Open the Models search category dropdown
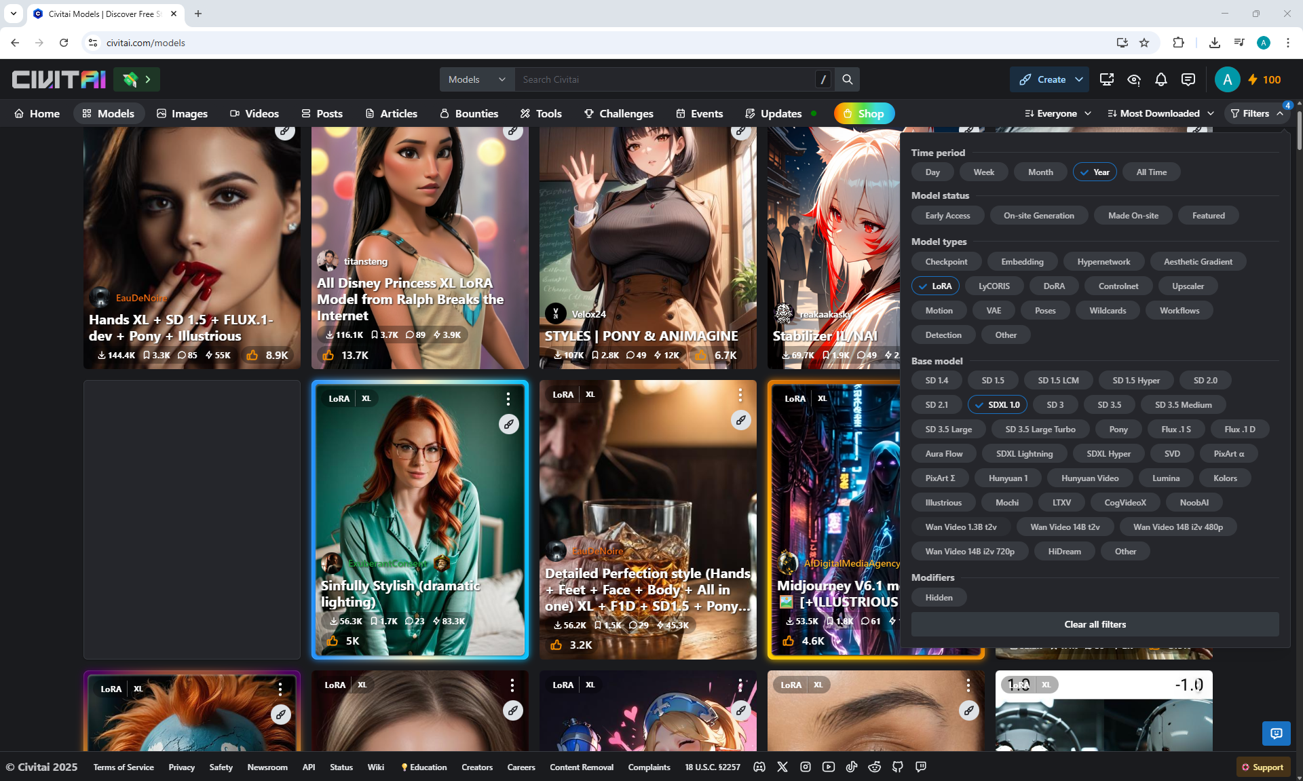 click(476, 79)
